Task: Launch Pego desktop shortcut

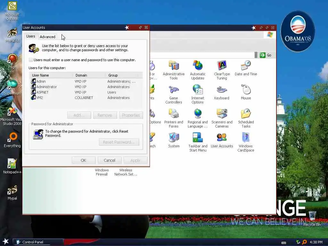Action: point(12,61)
